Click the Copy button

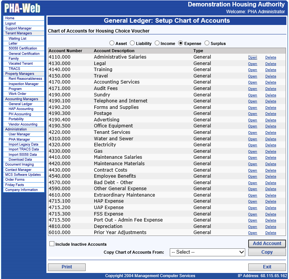(x=267, y=252)
